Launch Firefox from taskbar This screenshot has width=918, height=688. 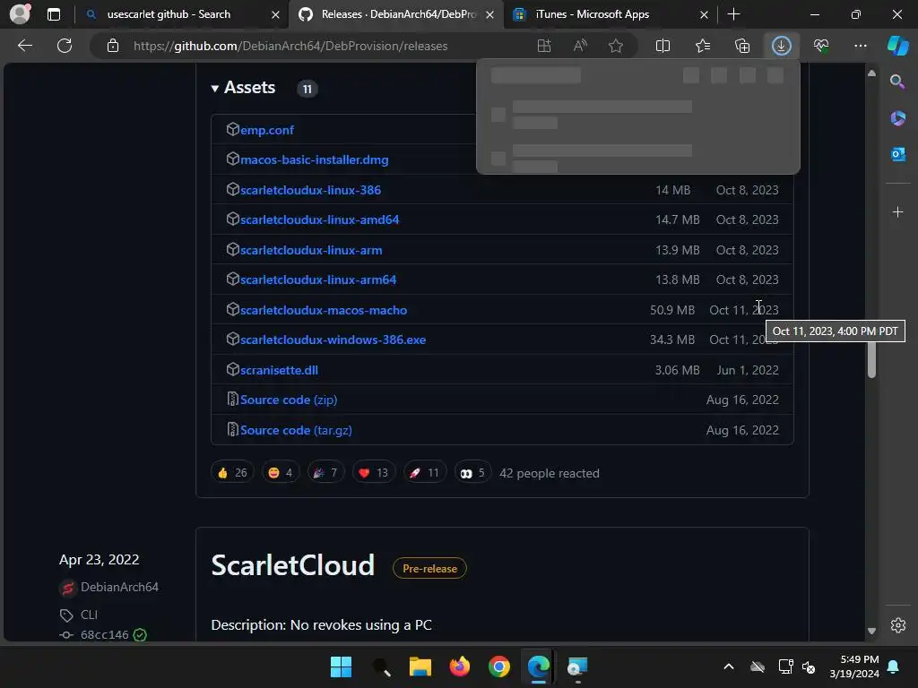460,666
